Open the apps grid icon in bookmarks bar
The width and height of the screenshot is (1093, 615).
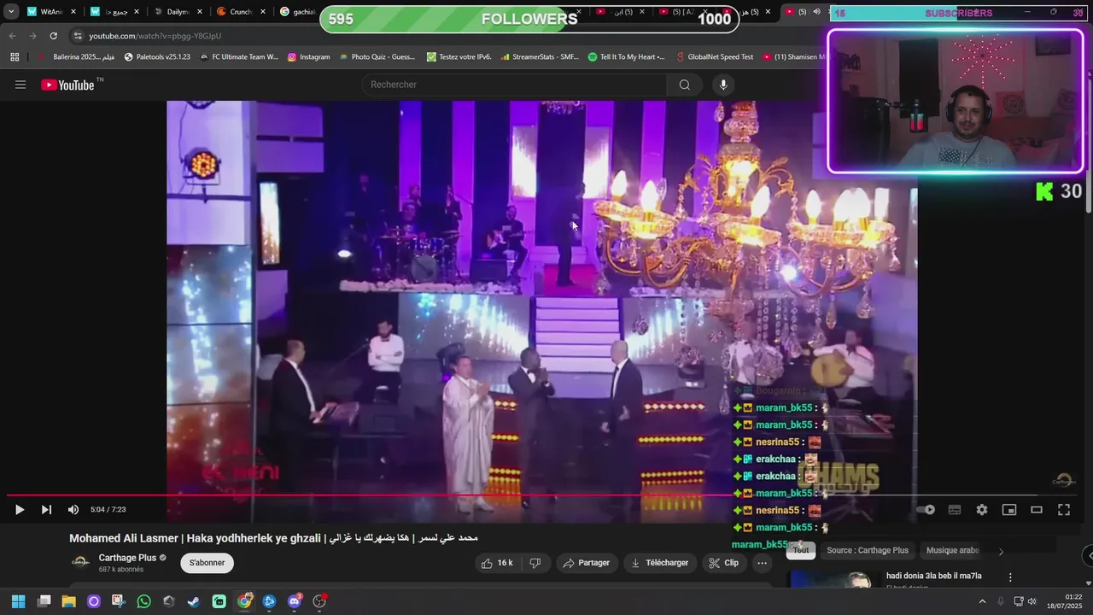tap(15, 57)
